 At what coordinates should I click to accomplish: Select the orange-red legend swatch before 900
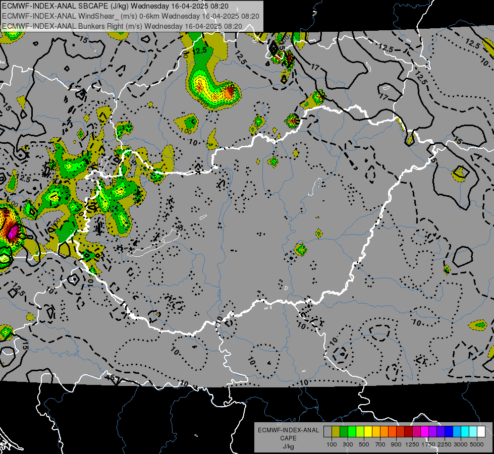[392, 432]
